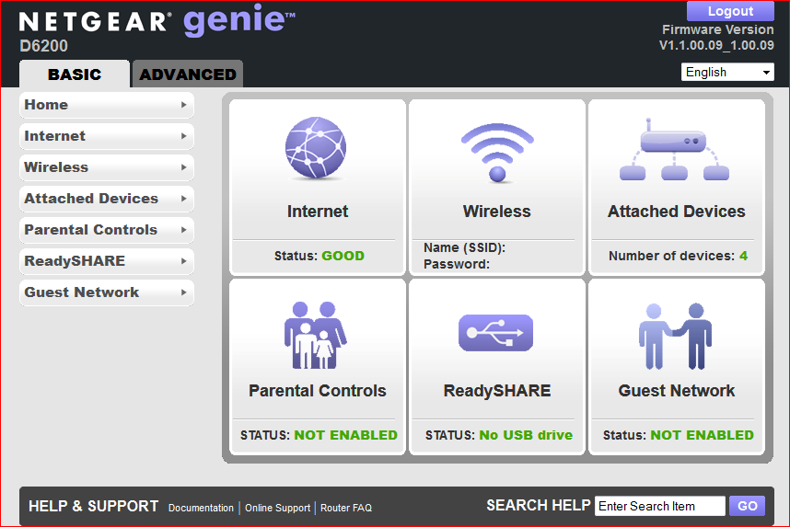Open the ReadySHARE USB icon
790x527 pixels.
(495, 333)
